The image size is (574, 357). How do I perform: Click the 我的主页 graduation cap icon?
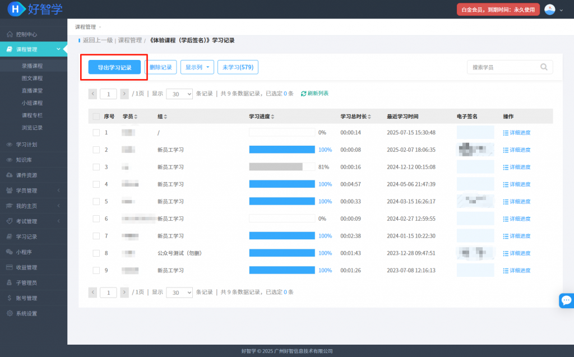pos(10,206)
